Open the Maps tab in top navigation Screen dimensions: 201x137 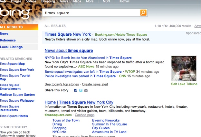(x=77, y=2)
